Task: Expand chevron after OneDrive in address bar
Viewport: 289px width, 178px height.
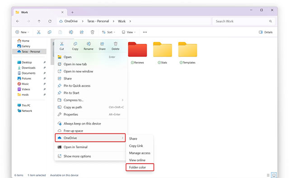Action: coord(83,21)
